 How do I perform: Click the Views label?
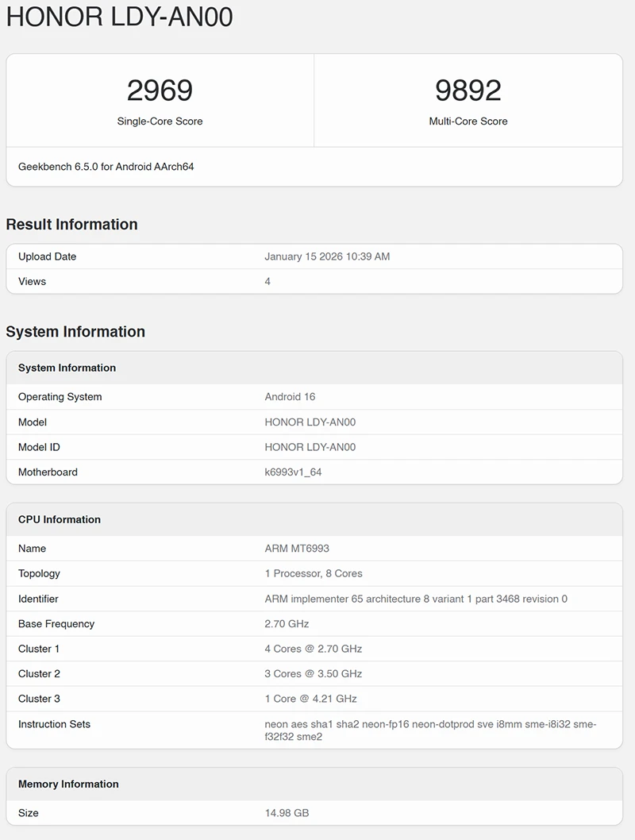click(32, 281)
